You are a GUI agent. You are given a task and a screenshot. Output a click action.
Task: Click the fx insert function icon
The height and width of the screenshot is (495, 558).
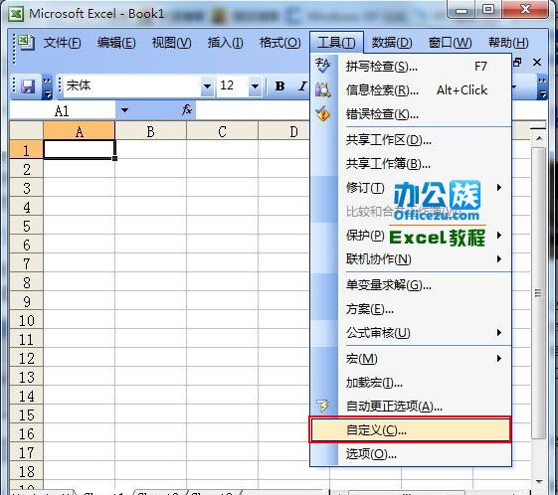[187, 110]
